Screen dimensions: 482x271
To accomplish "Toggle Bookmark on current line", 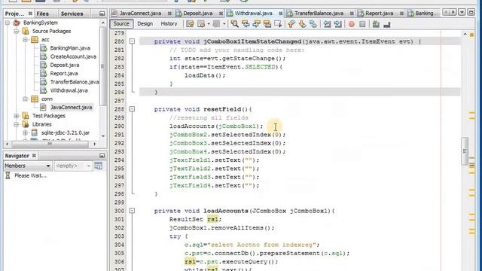I will pos(313,24).
